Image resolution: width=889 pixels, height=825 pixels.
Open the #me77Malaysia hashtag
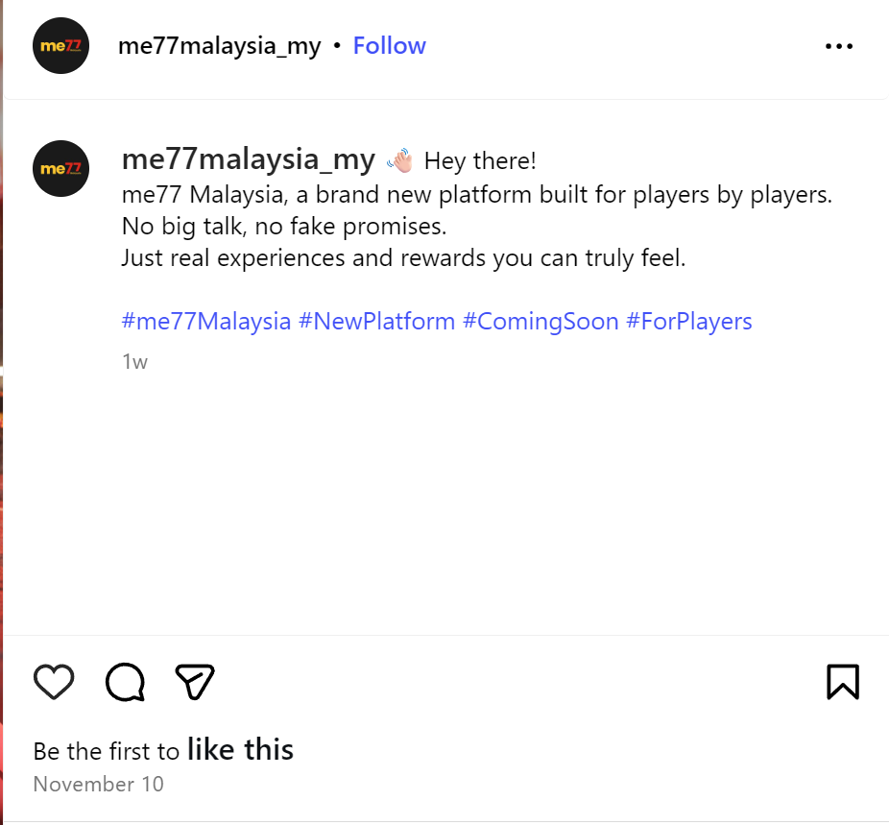pos(206,321)
